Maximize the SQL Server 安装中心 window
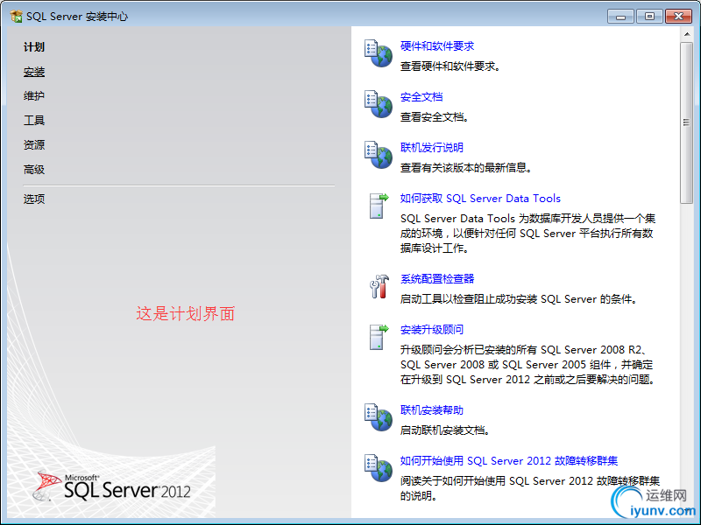The width and height of the screenshot is (701, 525). click(649, 17)
